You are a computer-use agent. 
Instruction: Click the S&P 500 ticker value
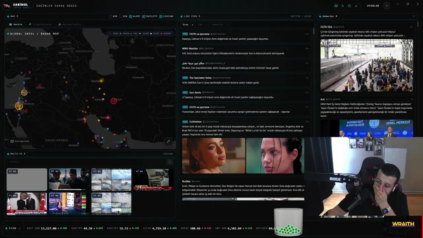coord(234,228)
